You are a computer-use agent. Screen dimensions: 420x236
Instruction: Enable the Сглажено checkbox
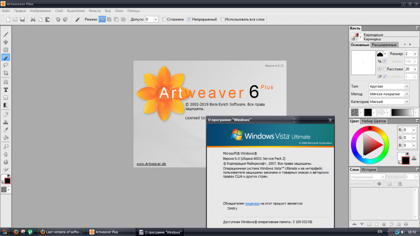tap(165, 19)
